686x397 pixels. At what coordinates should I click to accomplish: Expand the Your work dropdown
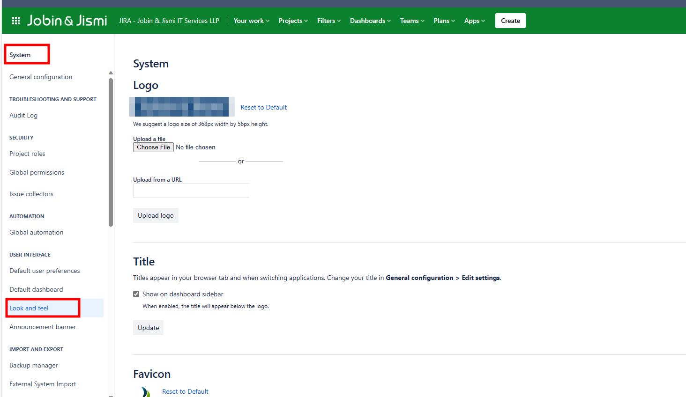click(251, 21)
